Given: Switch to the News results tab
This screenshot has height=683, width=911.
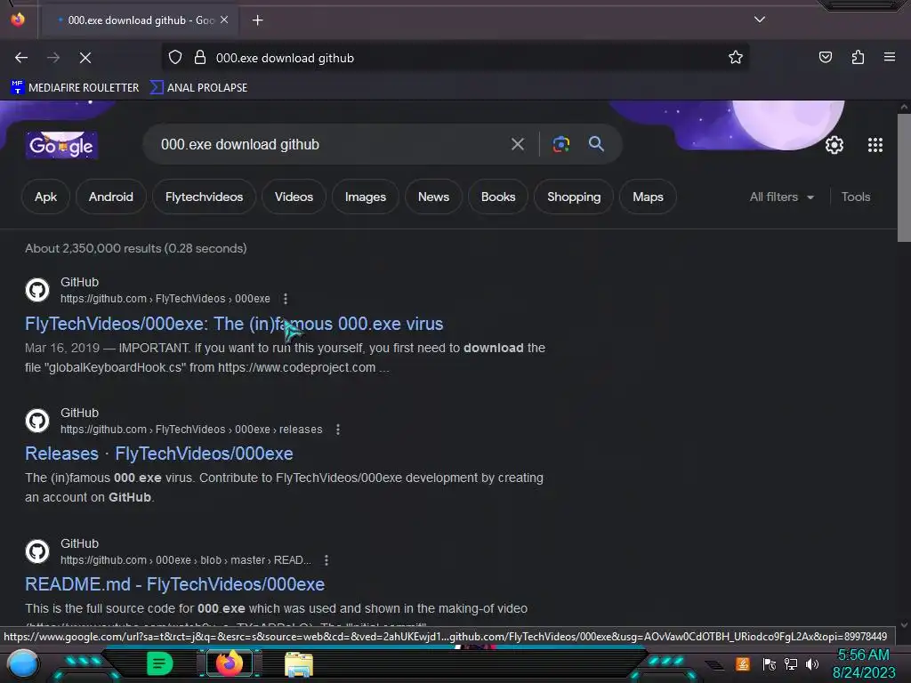Looking at the screenshot, I should click(433, 197).
